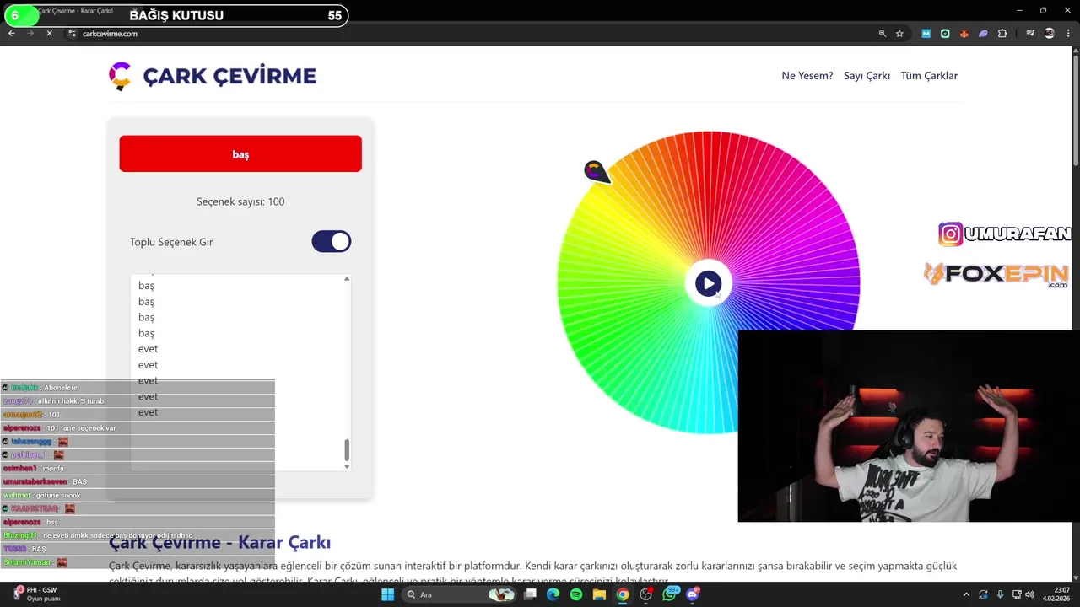Click chat message "101 tane seçenek var"
The height and width of the screenshot is (607, 1080).
point(81,427)
